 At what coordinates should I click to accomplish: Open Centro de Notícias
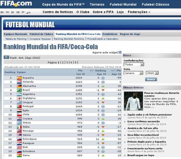58,12
